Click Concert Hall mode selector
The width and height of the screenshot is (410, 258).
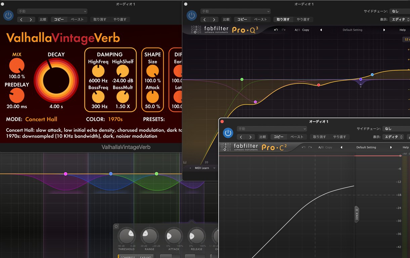pos(41,119)
